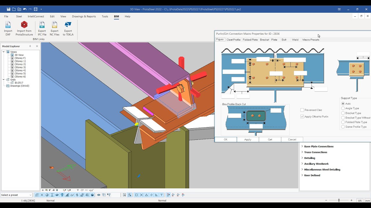Viewport: 371px width, 208px height.
Task: Save the project from the quick access toolbar
Action: [x=8, y=9]
